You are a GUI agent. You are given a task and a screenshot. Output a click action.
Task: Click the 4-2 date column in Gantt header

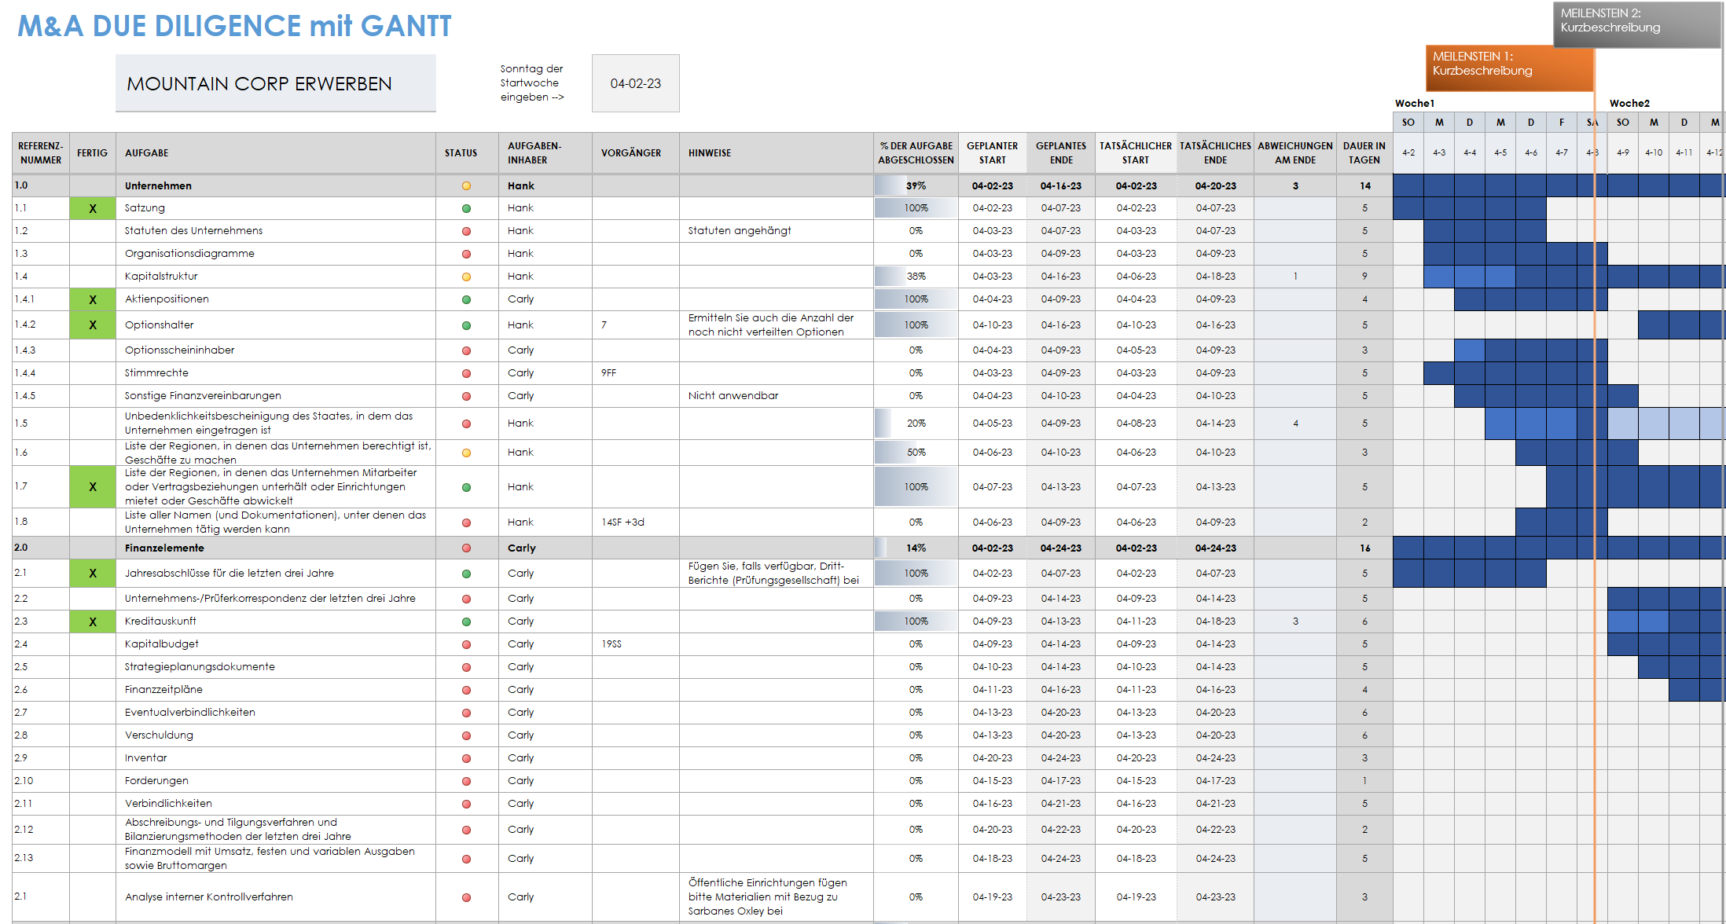(1408, 152)
